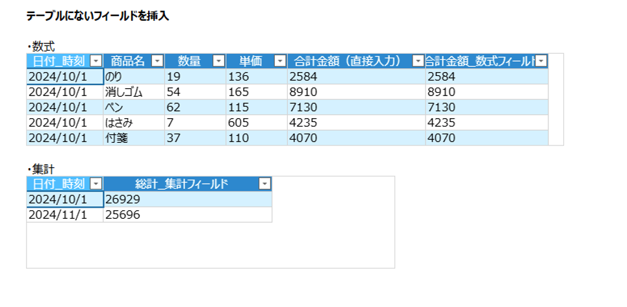Click the unit price cell showing 605

[x=256, y=122]
